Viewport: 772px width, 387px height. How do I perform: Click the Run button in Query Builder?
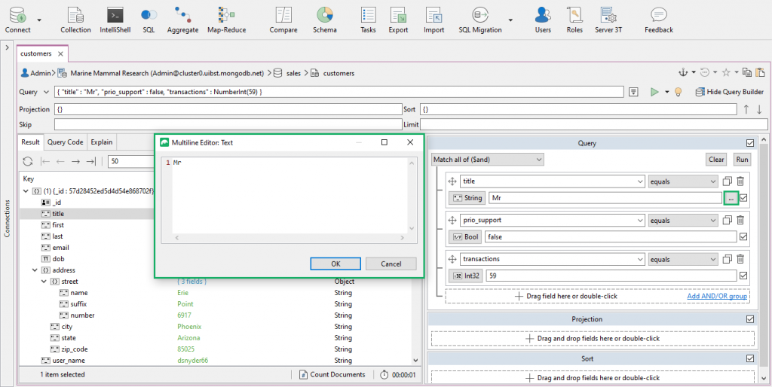pos(742,160)
